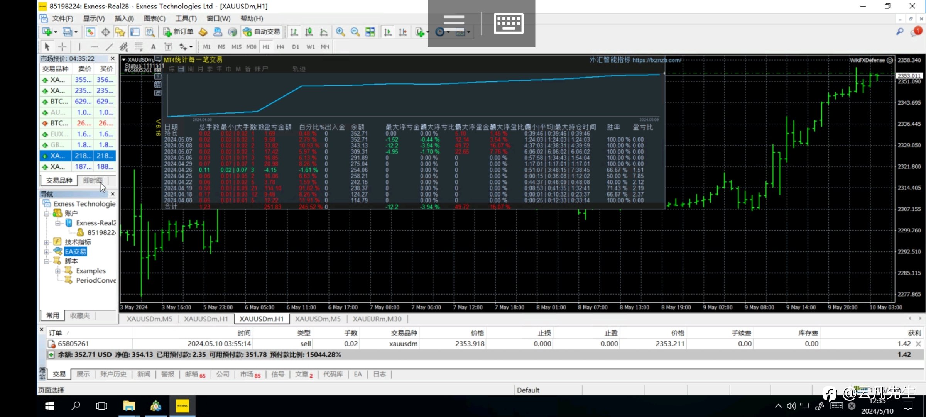
Task: Open the arrows tool dropdown arrow
Action: click(x=191, y=47)
